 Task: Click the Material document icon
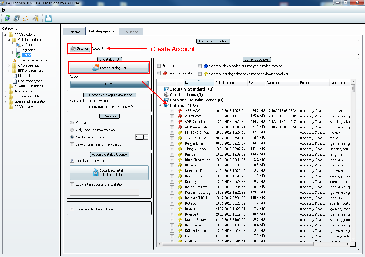15,76
